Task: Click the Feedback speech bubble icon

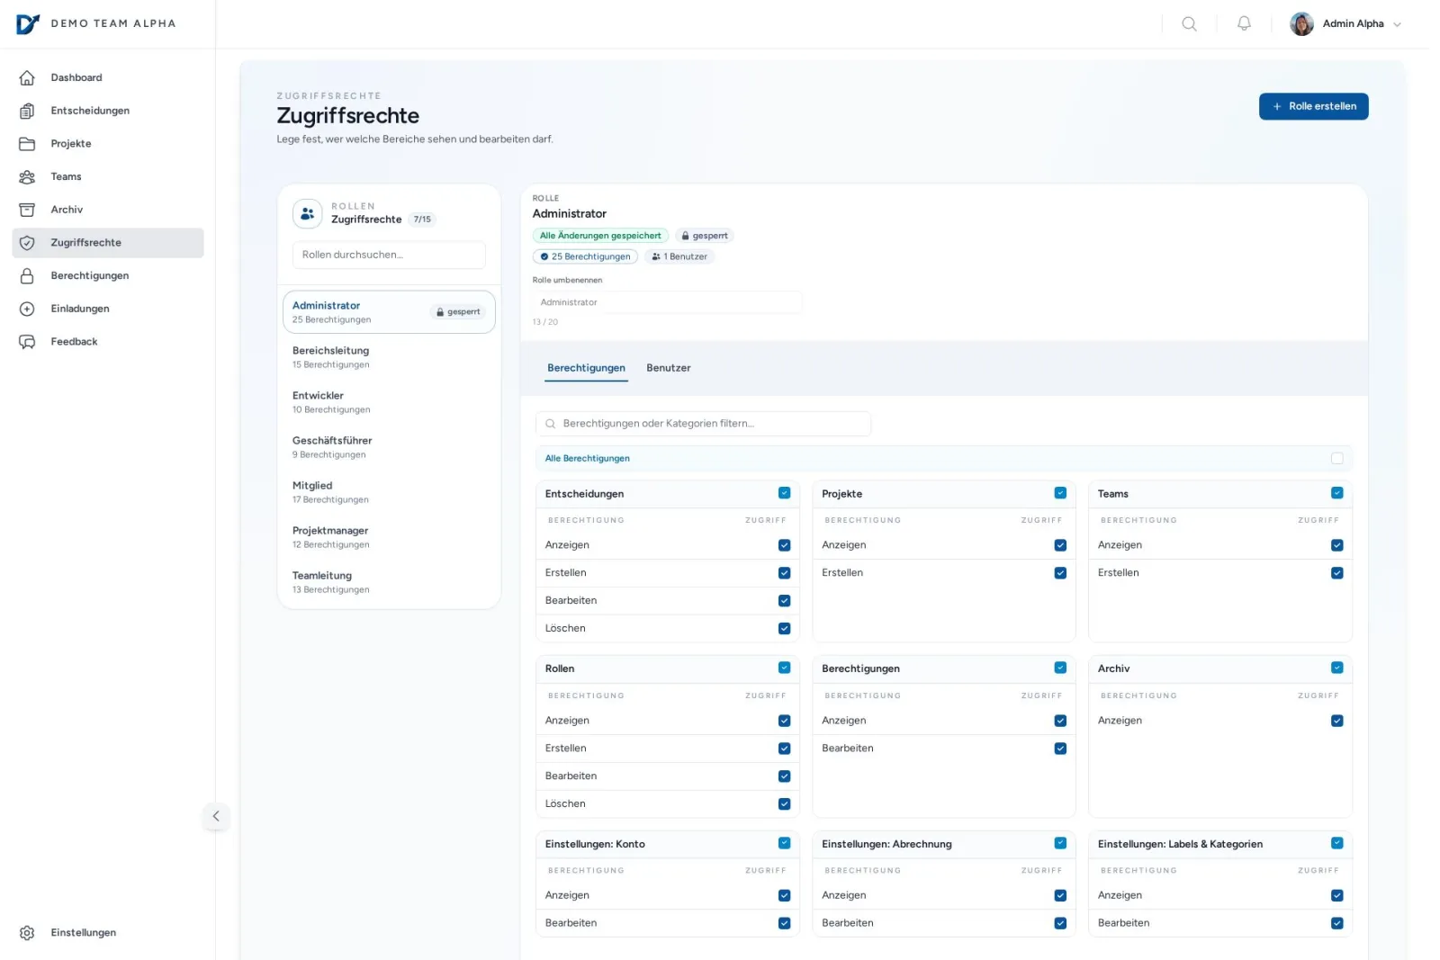Action: click(x=27, y=342)
